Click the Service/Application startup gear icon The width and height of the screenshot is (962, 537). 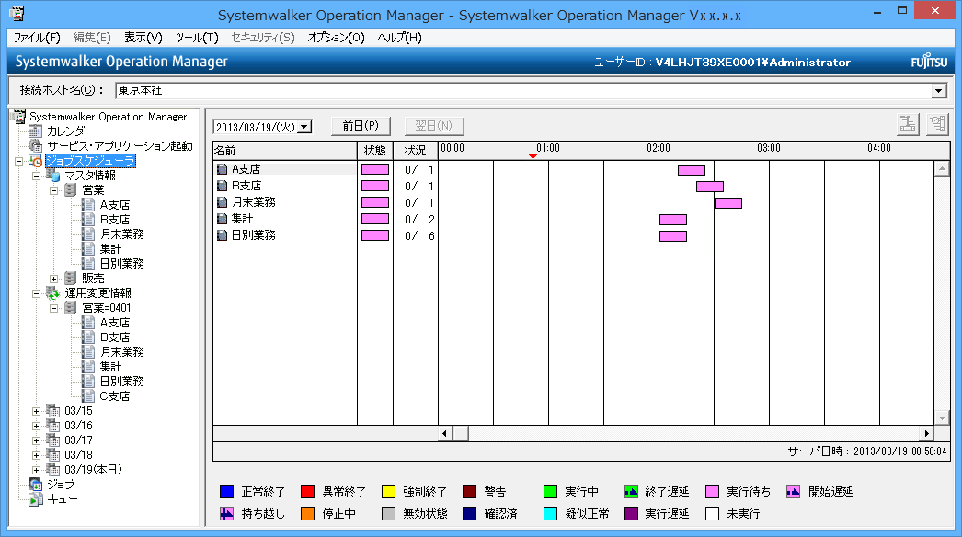36,146
